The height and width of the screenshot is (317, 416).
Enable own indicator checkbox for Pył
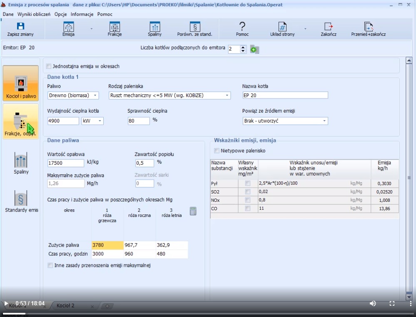coord(247,183)
